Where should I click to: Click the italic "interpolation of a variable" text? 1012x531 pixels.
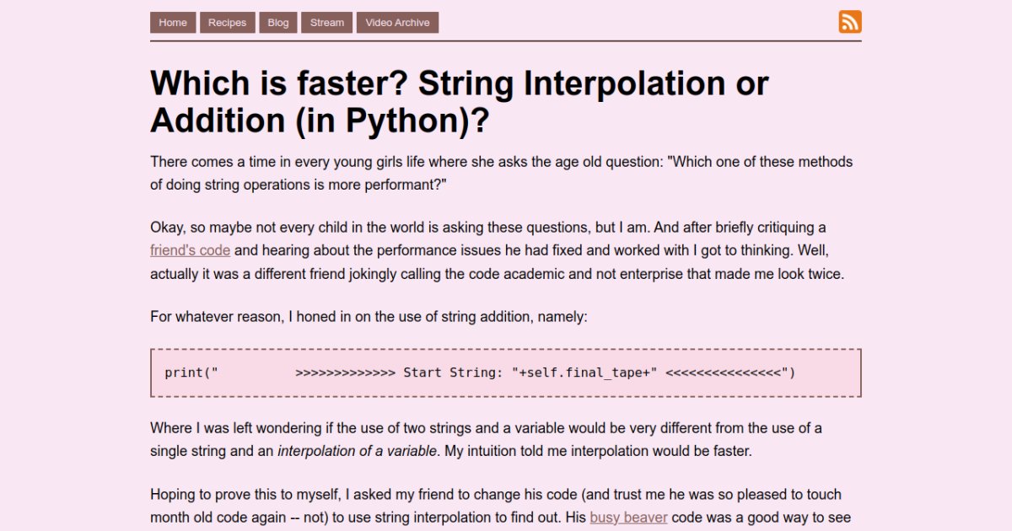pyautogui.click(x=358, y=451)
